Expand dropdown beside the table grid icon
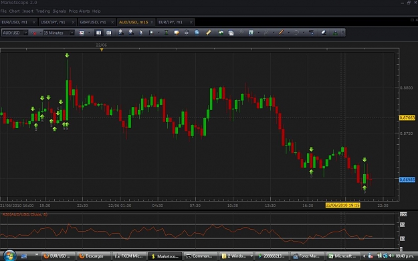418x261 pixels. [x=259, y=33]
